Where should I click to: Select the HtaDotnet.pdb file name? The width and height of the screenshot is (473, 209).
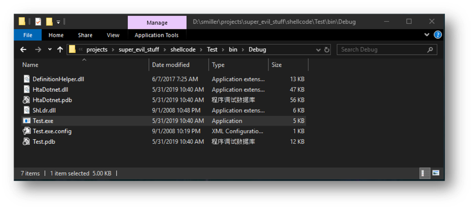point(52,100)
